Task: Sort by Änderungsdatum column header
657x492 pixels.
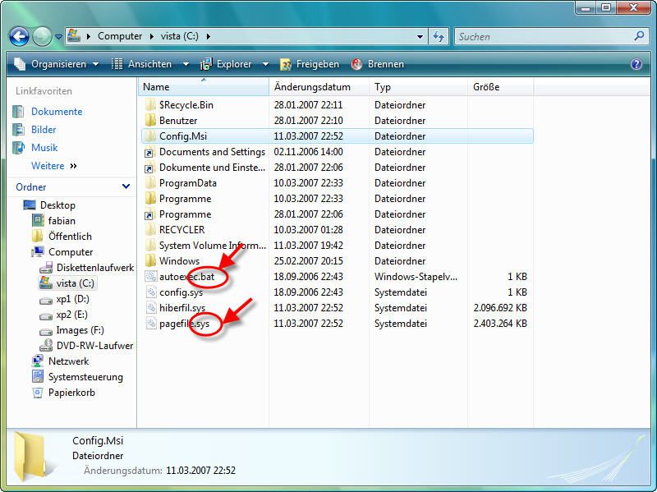Action: click(319, 87)
